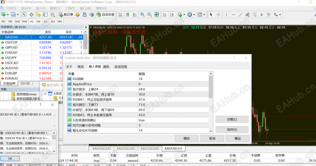Switch chart to line chart style
This screenshot has width=316, height=166.
click(x=135, y=15)
